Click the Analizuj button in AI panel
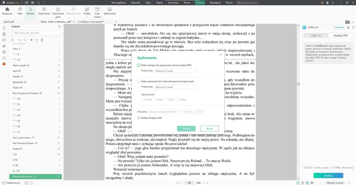The image size is (356, 185). coord(328,175)
